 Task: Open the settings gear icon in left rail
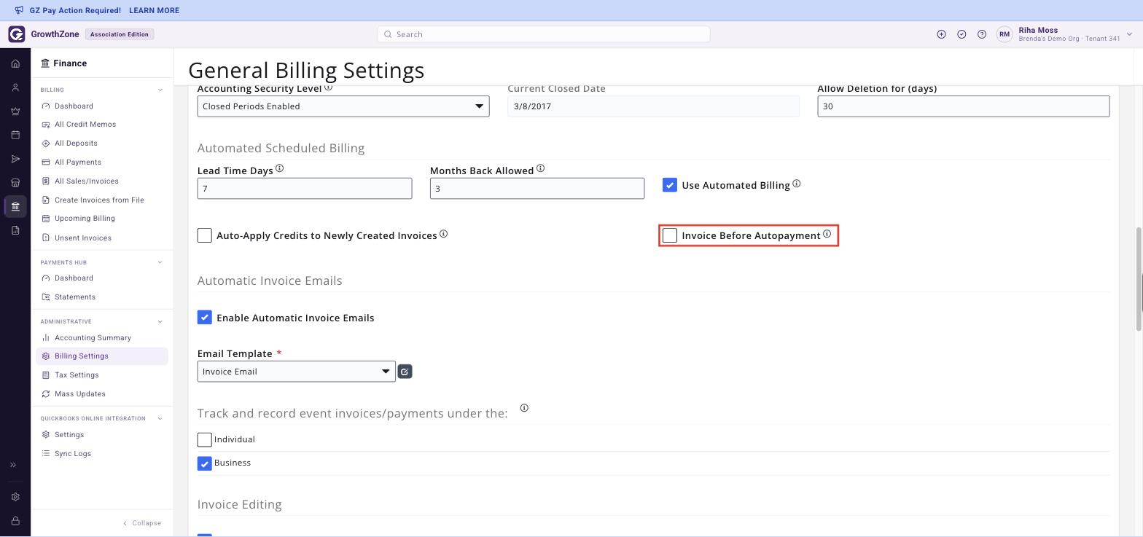tap(15, 497)
